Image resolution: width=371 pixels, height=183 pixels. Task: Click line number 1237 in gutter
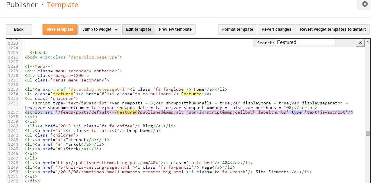(13, 112)
